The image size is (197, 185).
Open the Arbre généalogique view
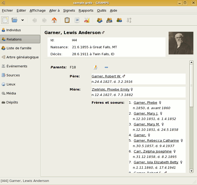pos(22,57)
